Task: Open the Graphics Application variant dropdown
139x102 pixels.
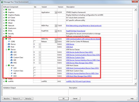Action: [56, 12]
